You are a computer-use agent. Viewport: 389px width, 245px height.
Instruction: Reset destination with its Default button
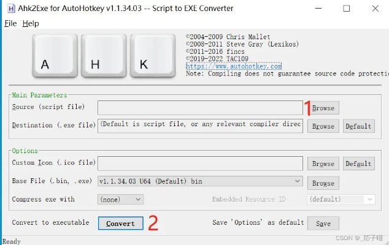[359, 126]
